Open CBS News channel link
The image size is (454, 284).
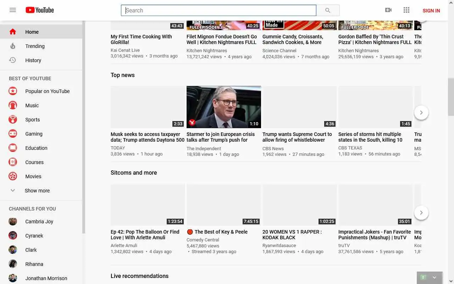273,149
